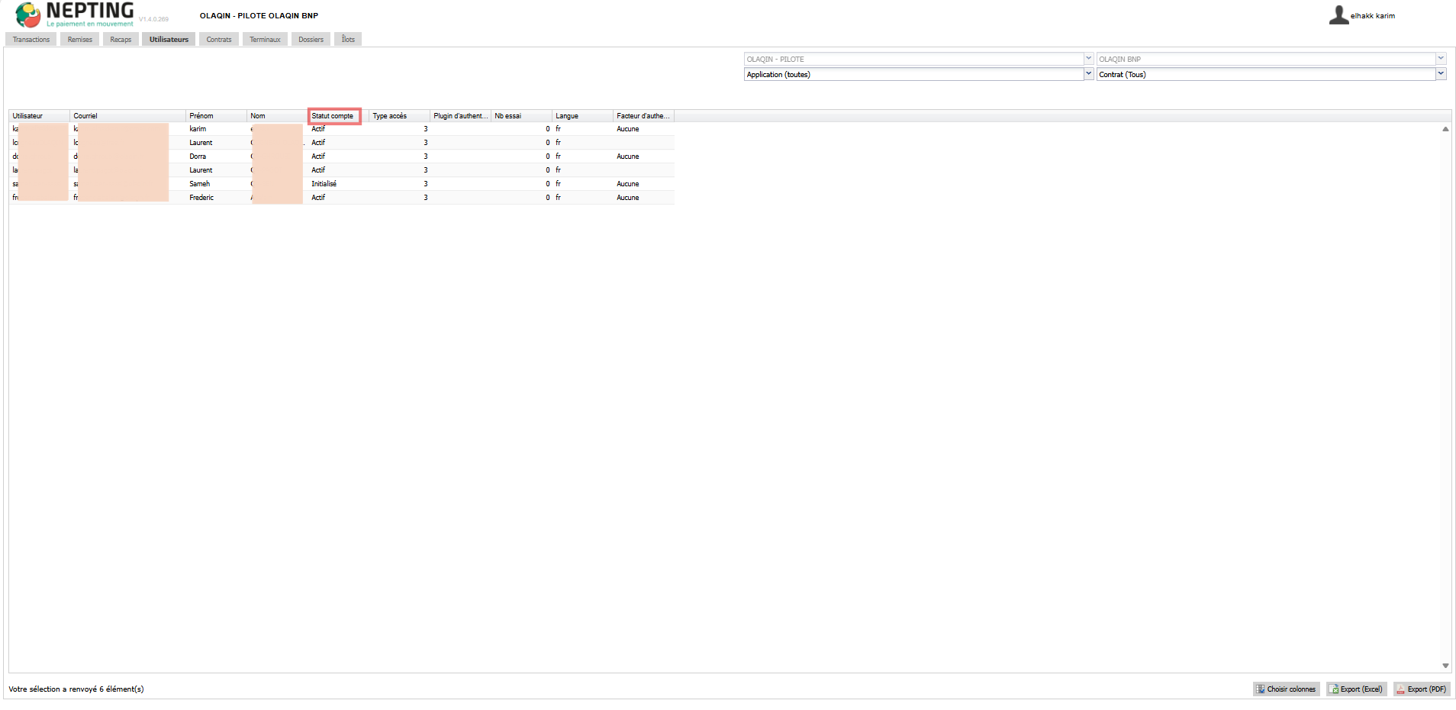The width and height of the screenshot is (1456, 710).
Task: Sort by Utilisateur column header
Action: (40, 116)
